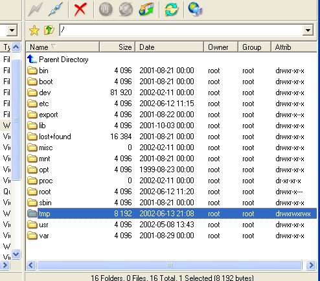Open the left pane dropdown arrow
The width and height of the screenshot is (320, 281).
tap(12, 30)
